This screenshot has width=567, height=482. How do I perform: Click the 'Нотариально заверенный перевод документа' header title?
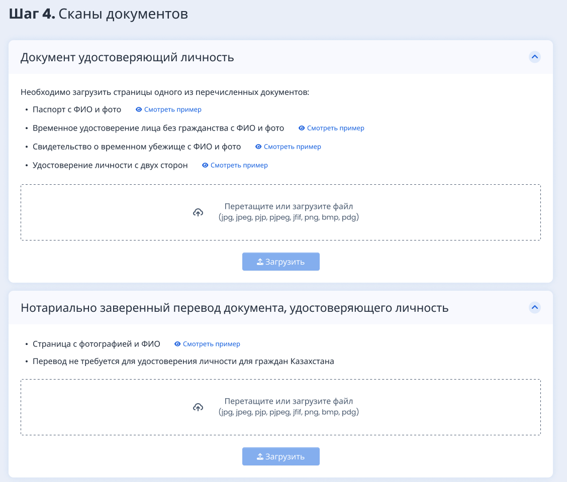(x=234, y=307)
